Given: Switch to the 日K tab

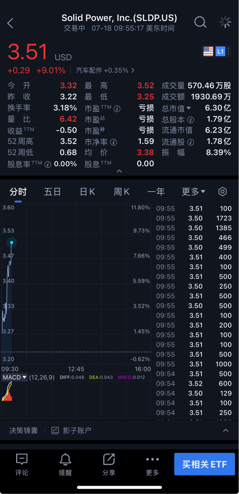Looking at the screenshot, I should click(x=87, y=192).
